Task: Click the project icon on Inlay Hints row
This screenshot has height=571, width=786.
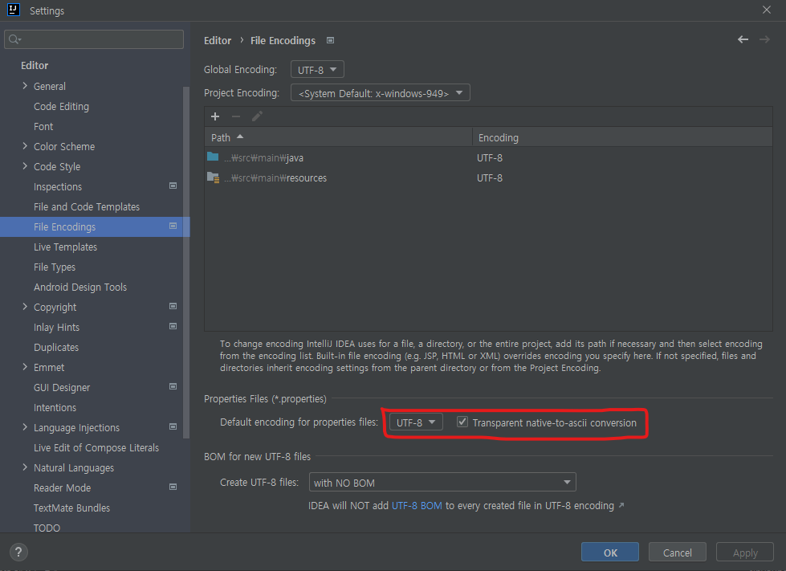Action: coord(173,326)
